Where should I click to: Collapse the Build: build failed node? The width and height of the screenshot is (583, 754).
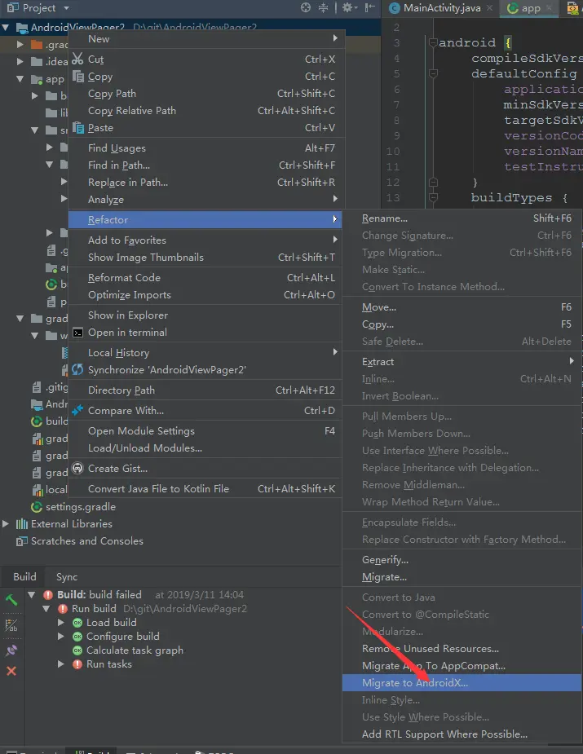(x=32, y=595)
